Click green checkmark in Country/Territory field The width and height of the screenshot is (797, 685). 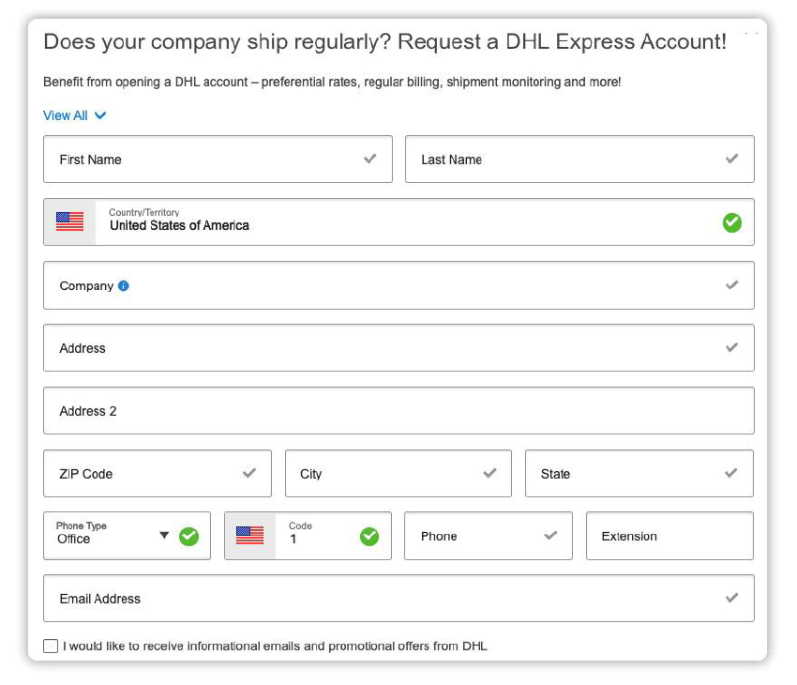click(731, 222)
